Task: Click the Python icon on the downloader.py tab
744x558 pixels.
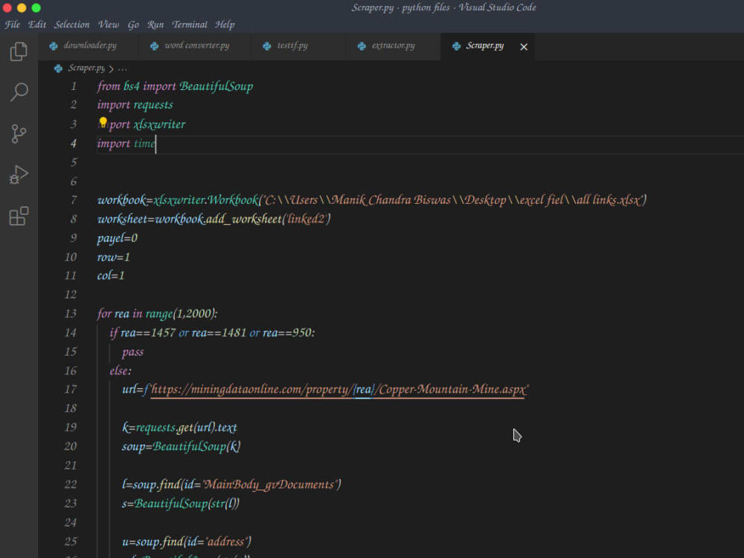Action: click(54, 45)
